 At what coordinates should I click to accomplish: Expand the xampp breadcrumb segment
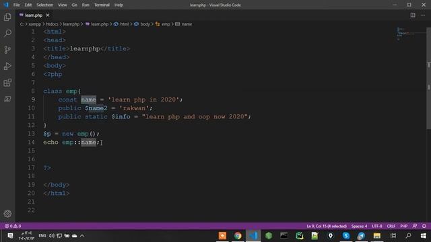35,24
